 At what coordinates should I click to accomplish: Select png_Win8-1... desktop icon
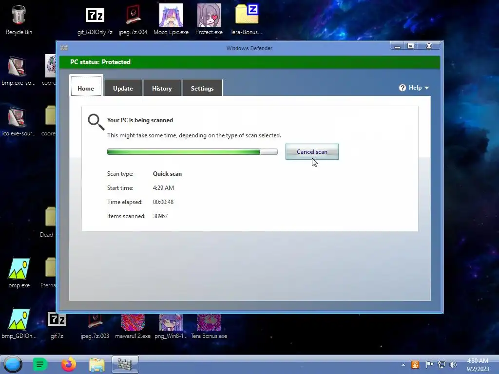(171, 326)
